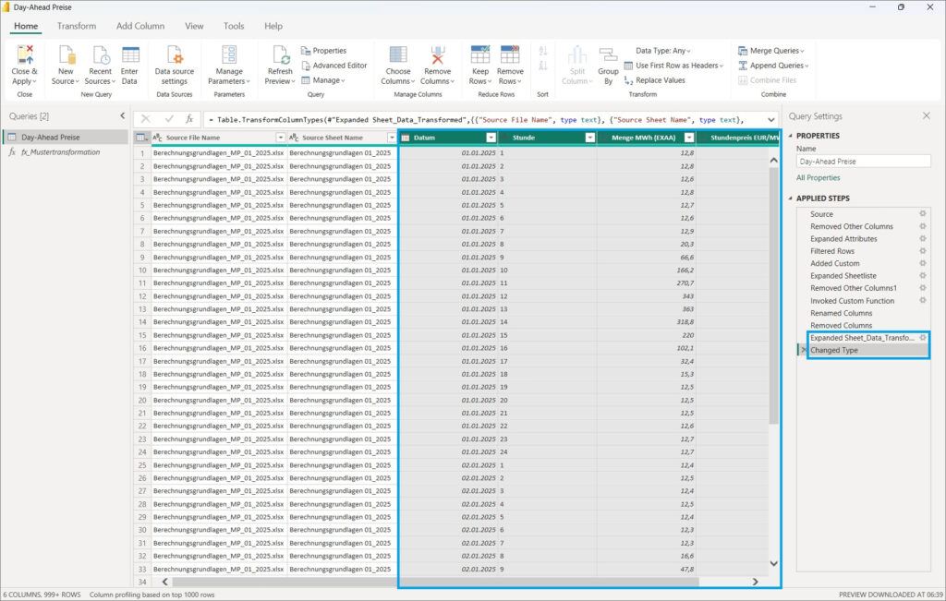The height and width of the screenshot is (601, 946).
Task: Open the Menge MWh (EXAA) filter dropdown
Action: point(689,138)
